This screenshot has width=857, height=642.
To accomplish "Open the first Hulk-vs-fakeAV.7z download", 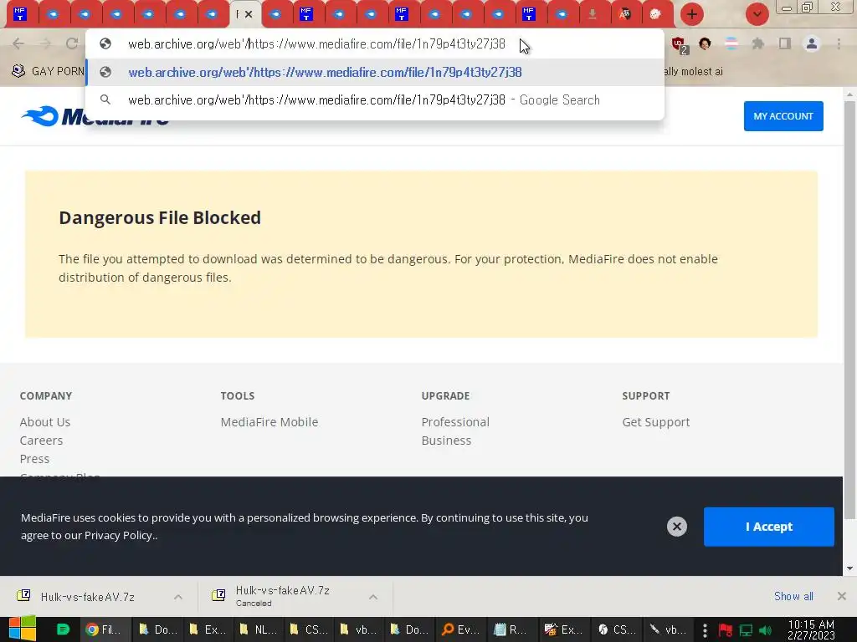I will [x=87, y=597].
